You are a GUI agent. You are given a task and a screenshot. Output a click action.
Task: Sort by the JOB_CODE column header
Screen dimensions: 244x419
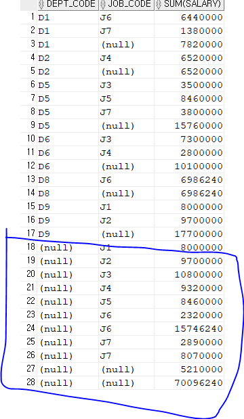(x=126, y=4)
